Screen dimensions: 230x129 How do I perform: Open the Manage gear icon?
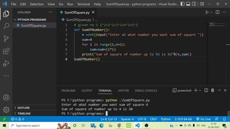pos(6,110)
